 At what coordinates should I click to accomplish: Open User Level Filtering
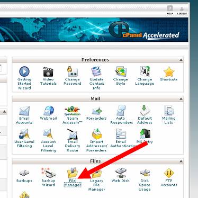click(24, 138)
